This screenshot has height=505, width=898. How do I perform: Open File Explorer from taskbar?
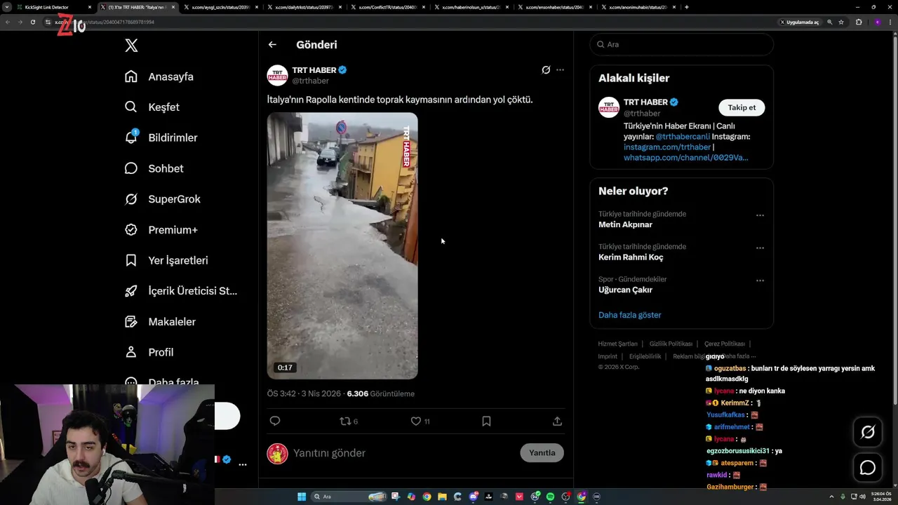point(442,497)
